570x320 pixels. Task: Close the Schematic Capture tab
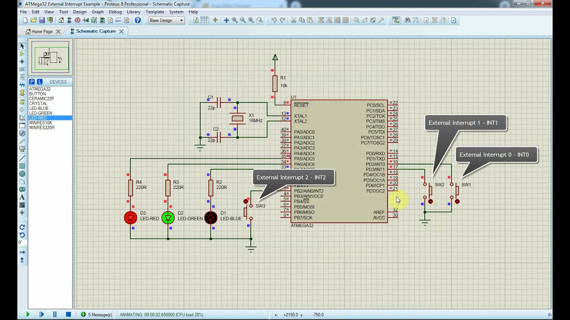click(121, 32)
